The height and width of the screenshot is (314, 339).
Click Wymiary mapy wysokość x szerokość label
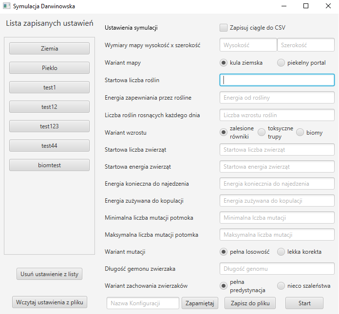152,45
